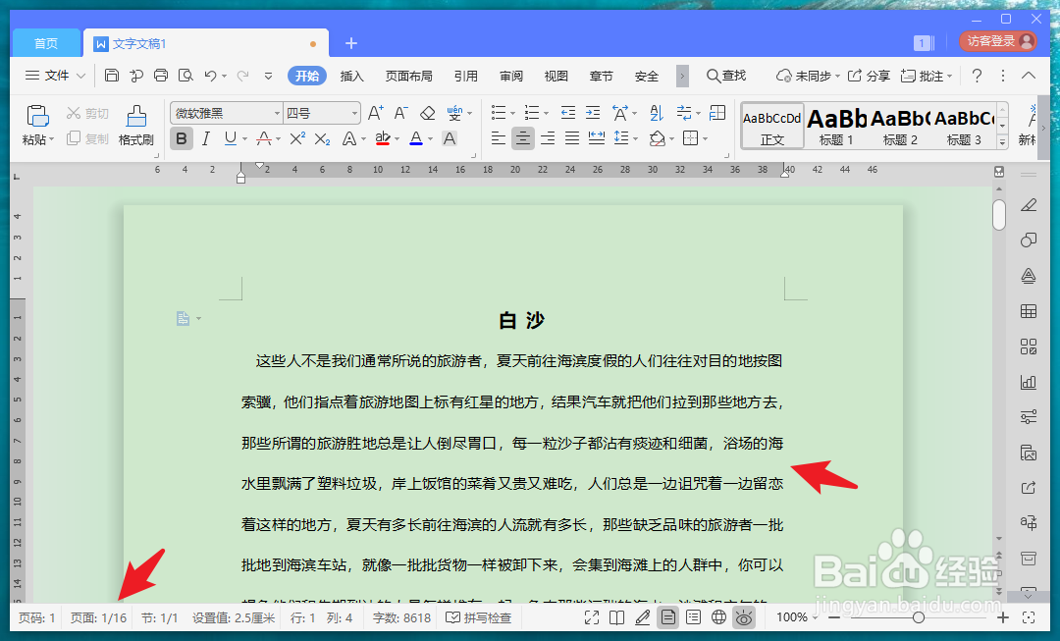Undo the last action

click(x=211, y=76)
